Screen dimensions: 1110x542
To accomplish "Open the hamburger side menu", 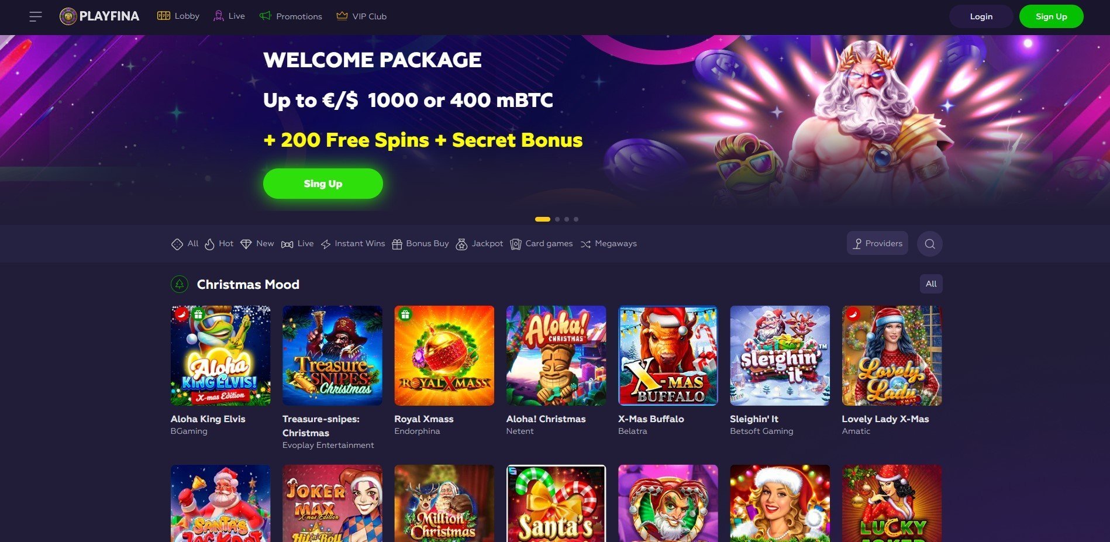I will (x=36, y=16).
